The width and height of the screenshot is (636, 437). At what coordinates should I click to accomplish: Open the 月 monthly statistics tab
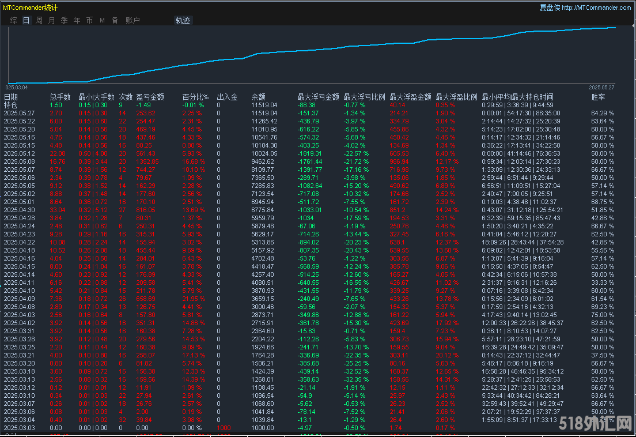51,20
